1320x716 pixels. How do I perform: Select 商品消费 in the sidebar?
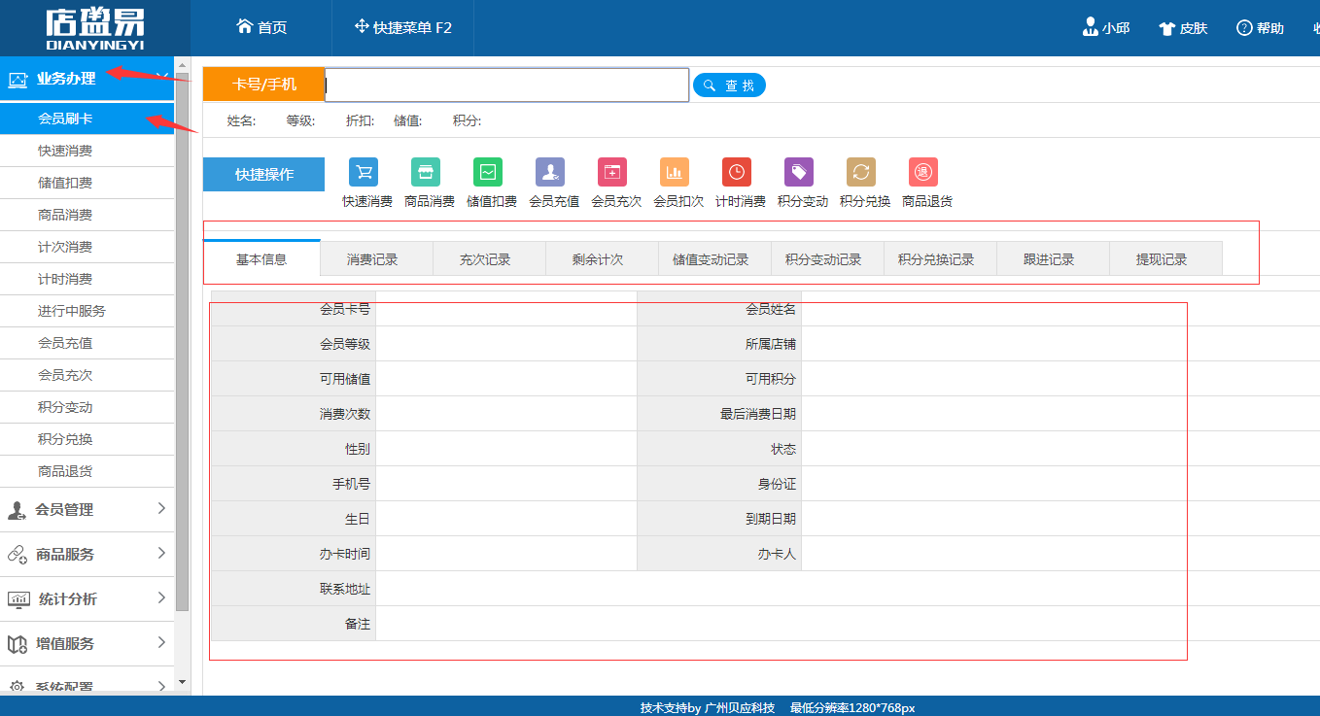(x=87, y=215)
